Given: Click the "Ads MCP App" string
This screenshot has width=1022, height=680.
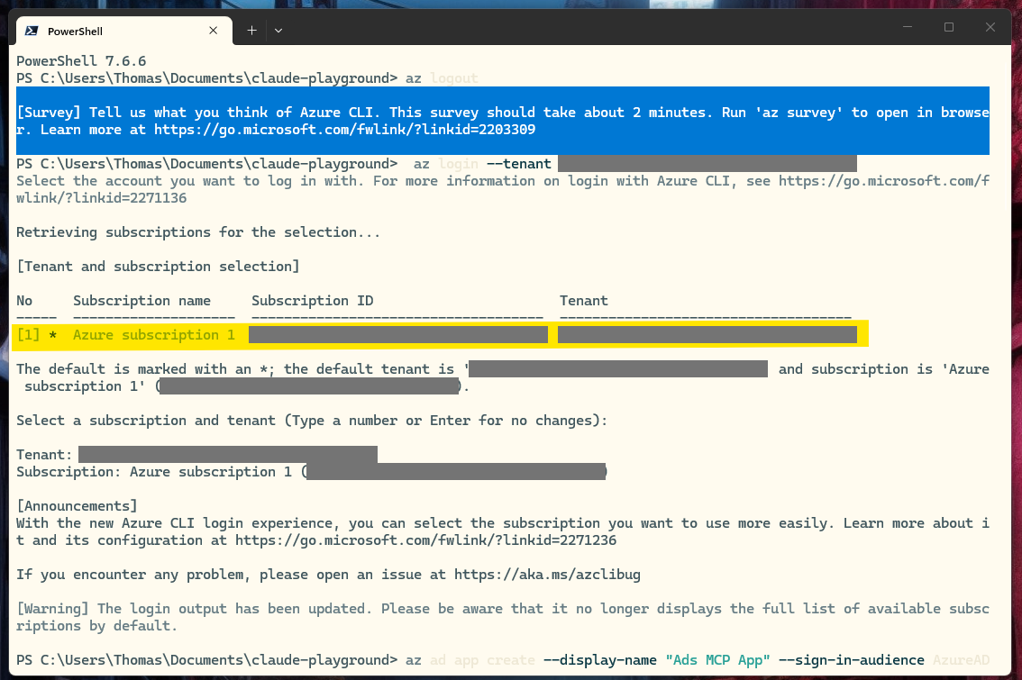Looking at the screenshot, I should point(717,660).
